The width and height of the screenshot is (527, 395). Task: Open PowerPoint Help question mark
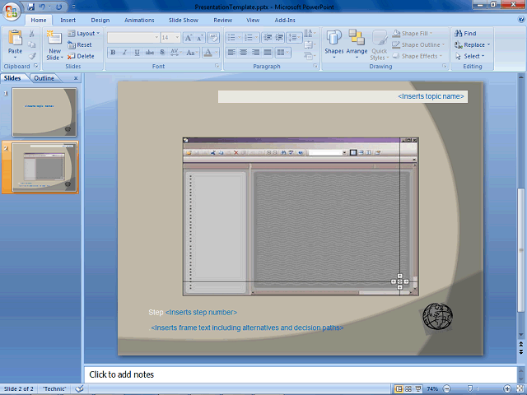click(521, 20)
